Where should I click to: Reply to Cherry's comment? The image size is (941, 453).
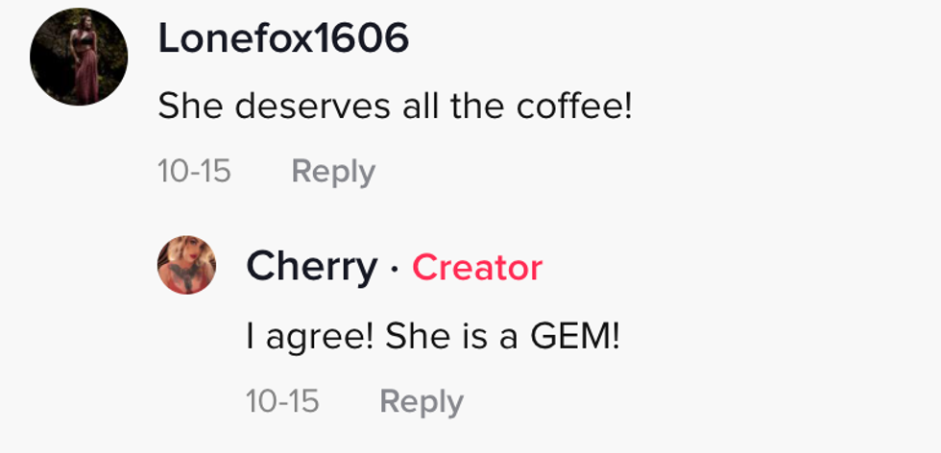422,401
